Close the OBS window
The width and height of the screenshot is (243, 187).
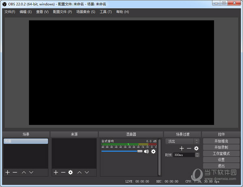[234, 3]
